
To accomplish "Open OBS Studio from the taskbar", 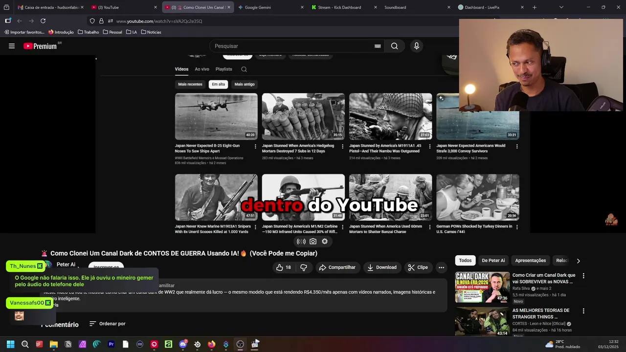I will click(240, 344).
